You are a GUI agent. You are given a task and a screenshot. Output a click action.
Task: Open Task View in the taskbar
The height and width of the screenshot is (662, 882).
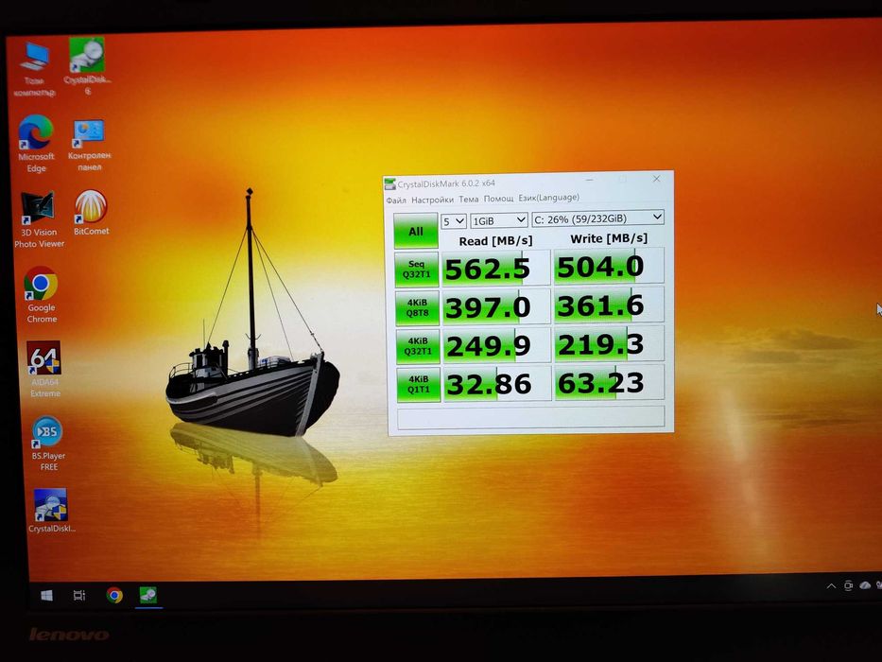pyautogui.click(x=79, y=595)
